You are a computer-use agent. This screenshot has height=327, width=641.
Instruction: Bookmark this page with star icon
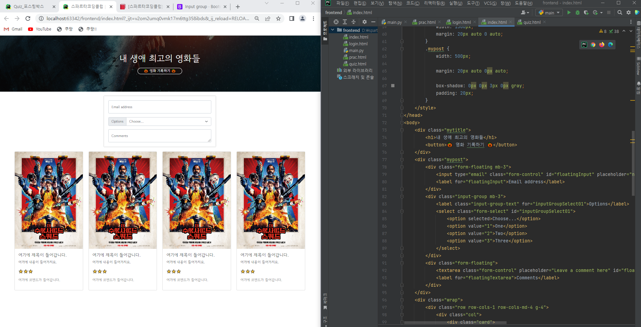pyautogui.click(x=278, y=18)
